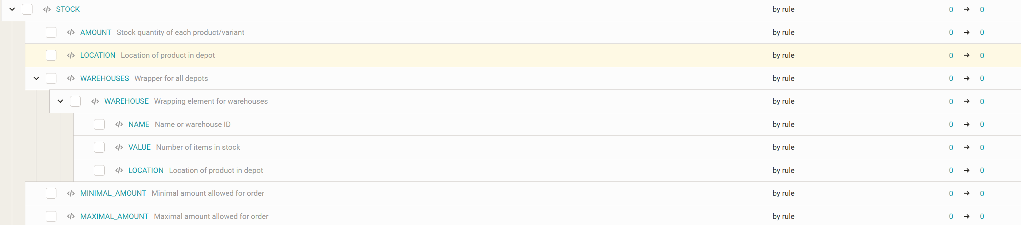Click the code tag icon beside NAME
The image size is (1021, 225).
[x=119, y=124]
